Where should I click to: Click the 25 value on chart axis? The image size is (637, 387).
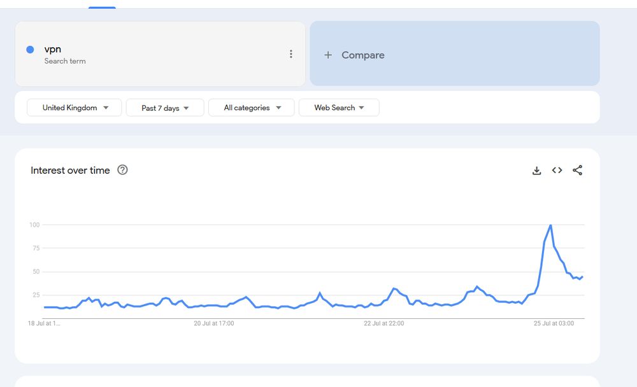tap(36, 295)
